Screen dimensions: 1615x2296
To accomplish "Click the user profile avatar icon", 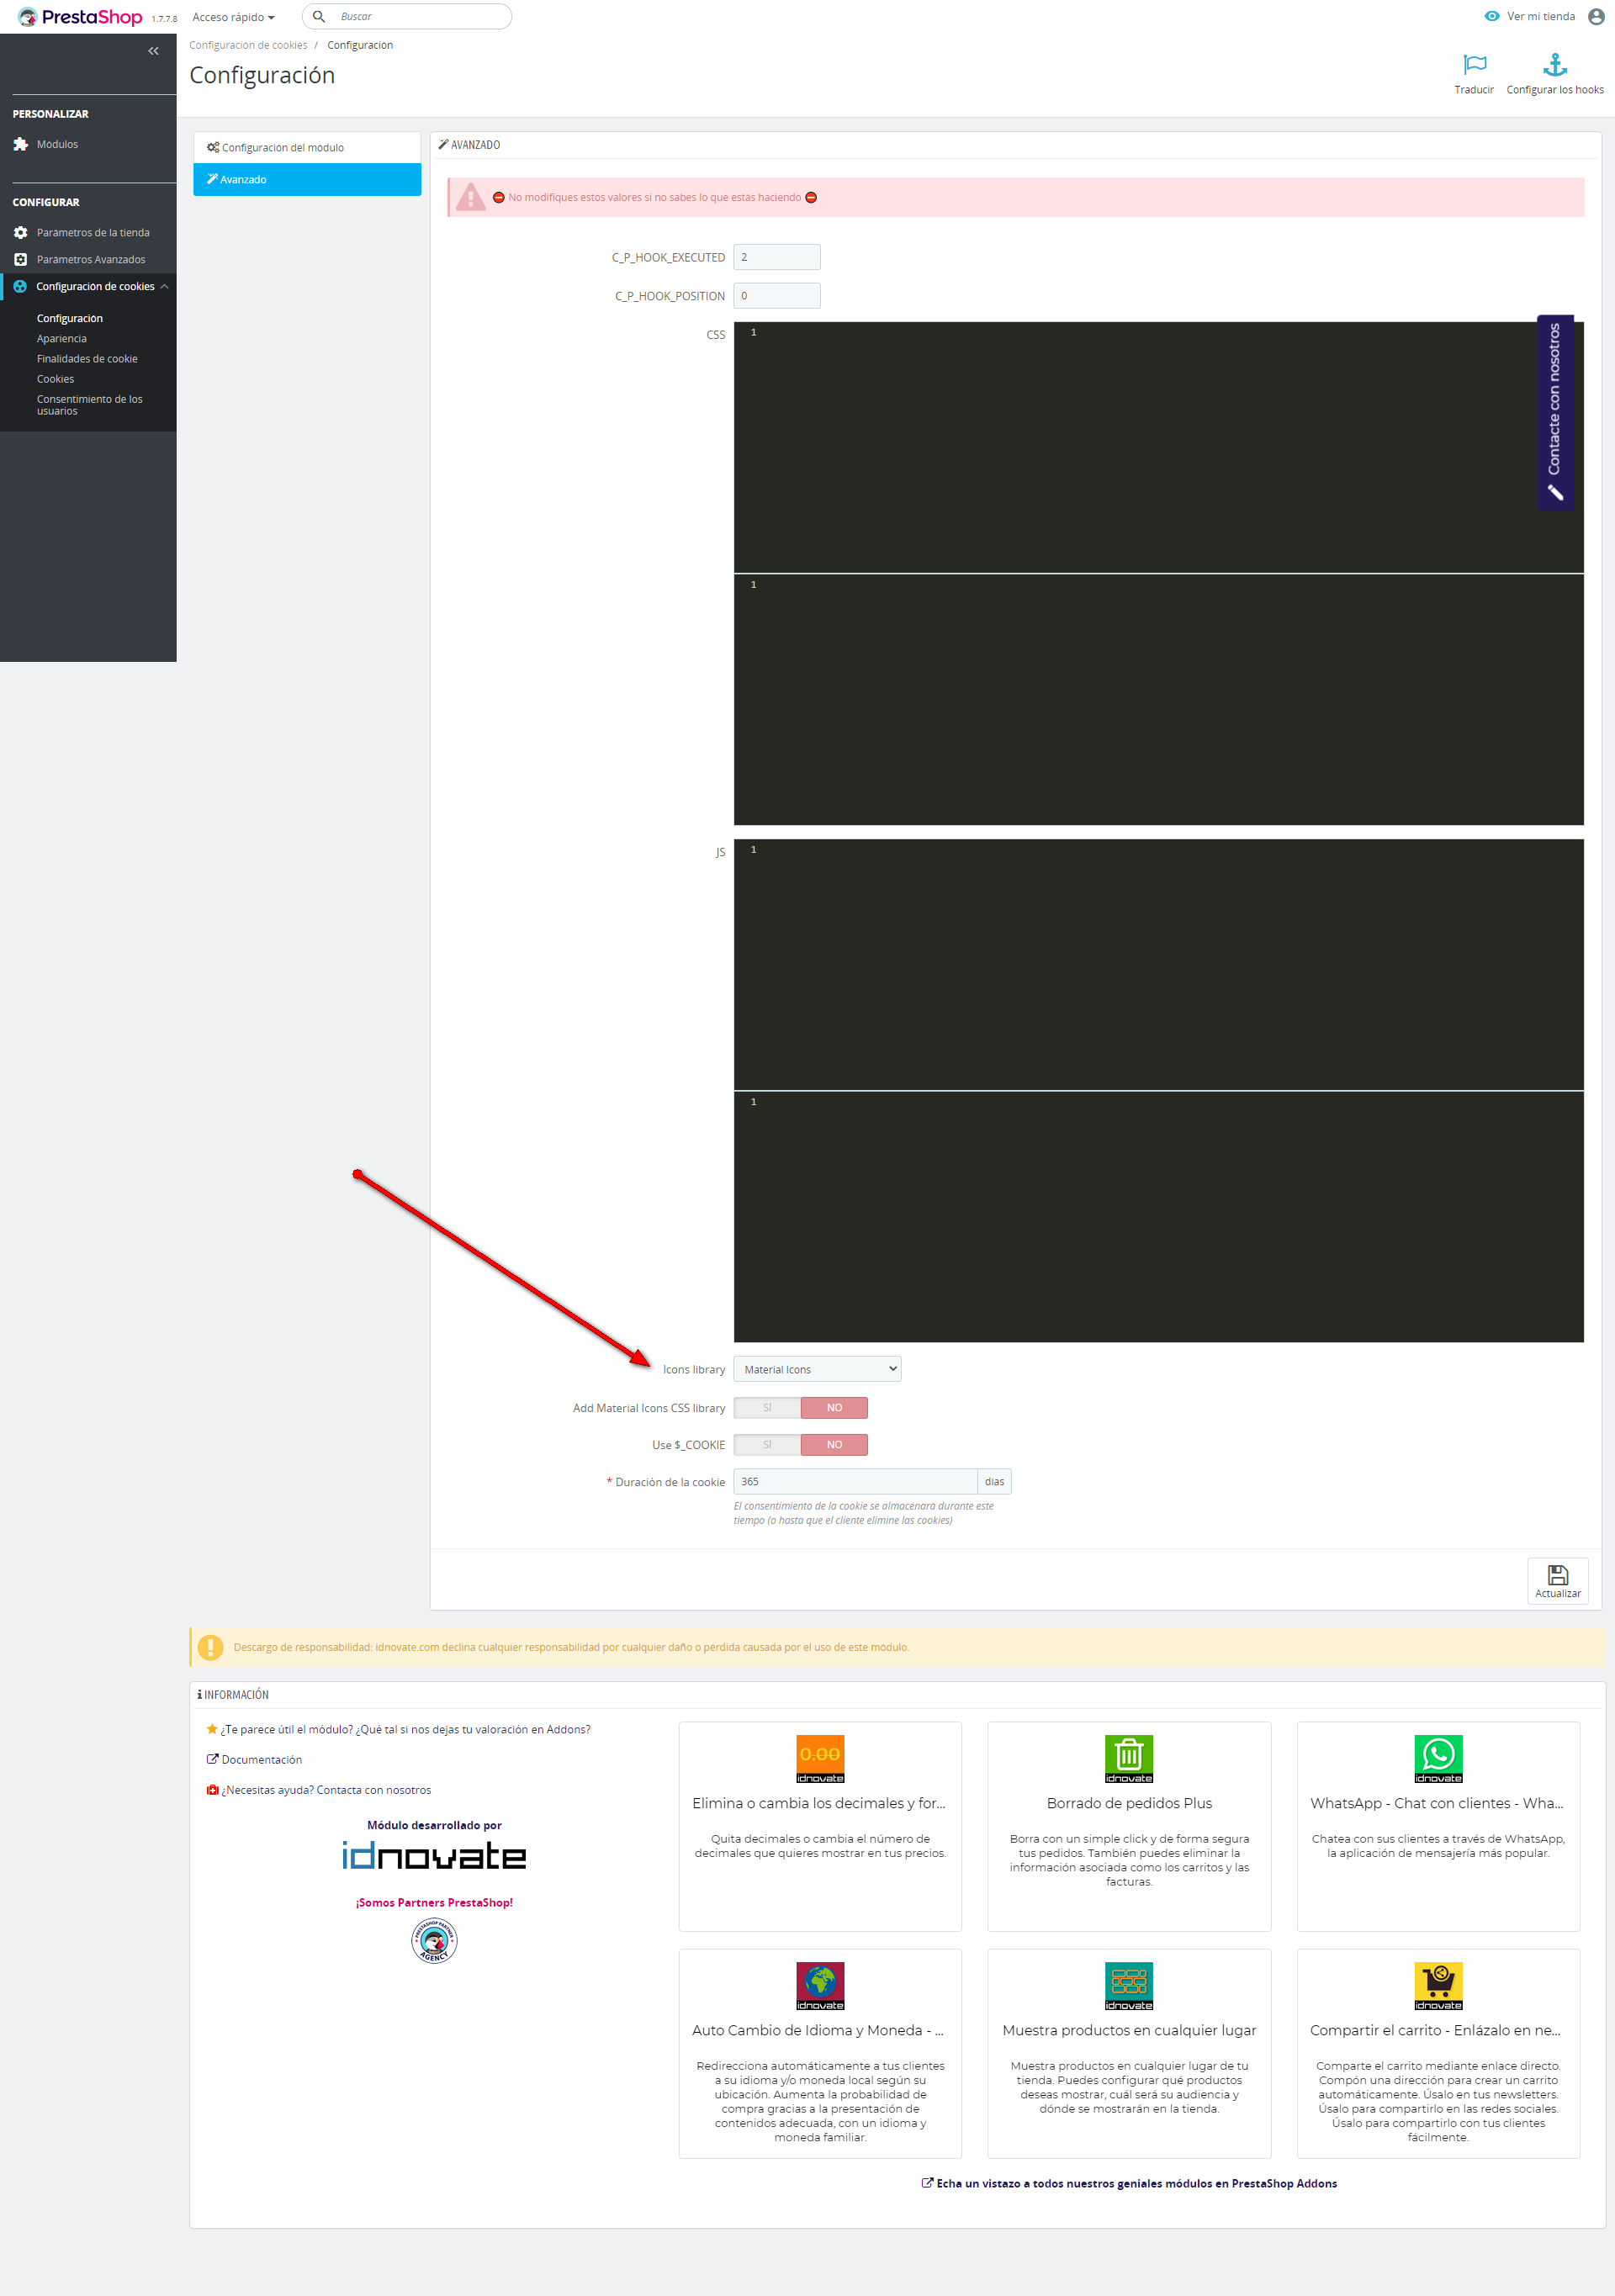I will [1595, 16].
